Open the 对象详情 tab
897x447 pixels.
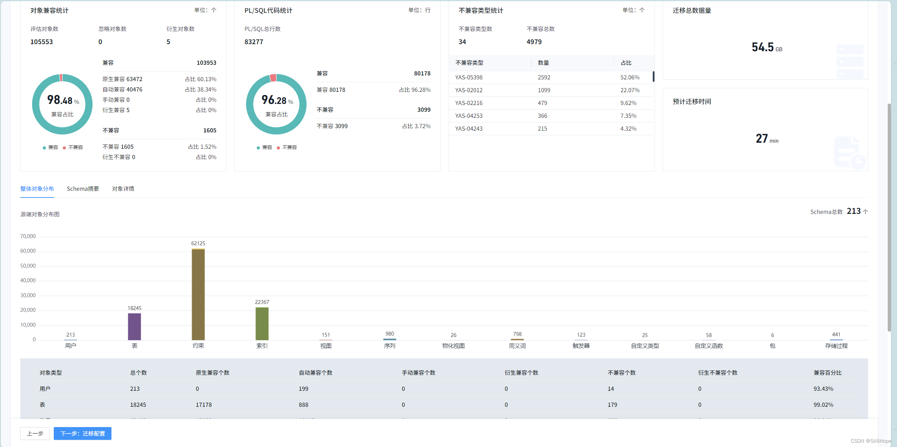[x=123, y=189]
